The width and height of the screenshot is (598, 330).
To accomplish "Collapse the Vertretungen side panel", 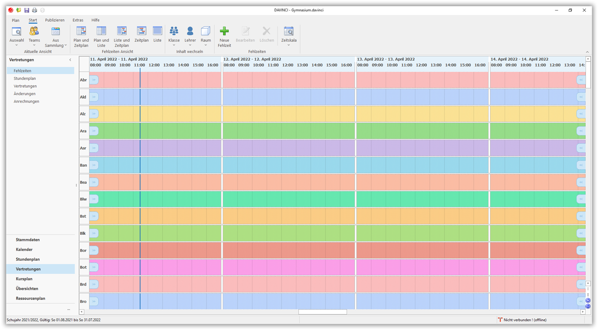I will (70, 60).
